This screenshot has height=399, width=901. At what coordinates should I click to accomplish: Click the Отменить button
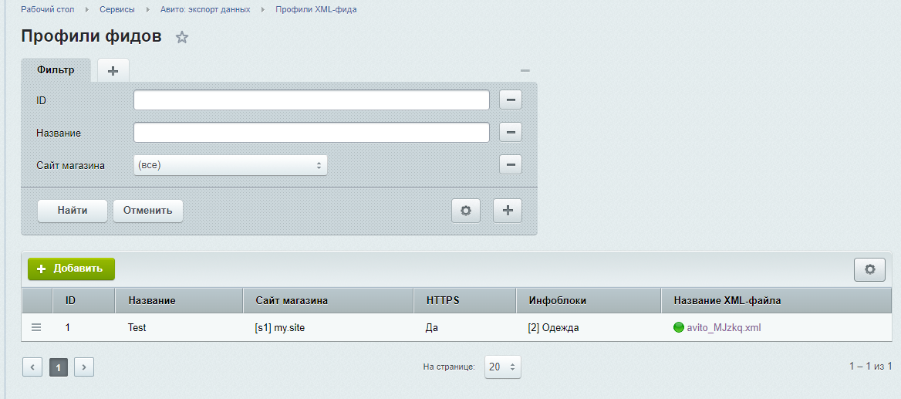[x=148, y=211]
